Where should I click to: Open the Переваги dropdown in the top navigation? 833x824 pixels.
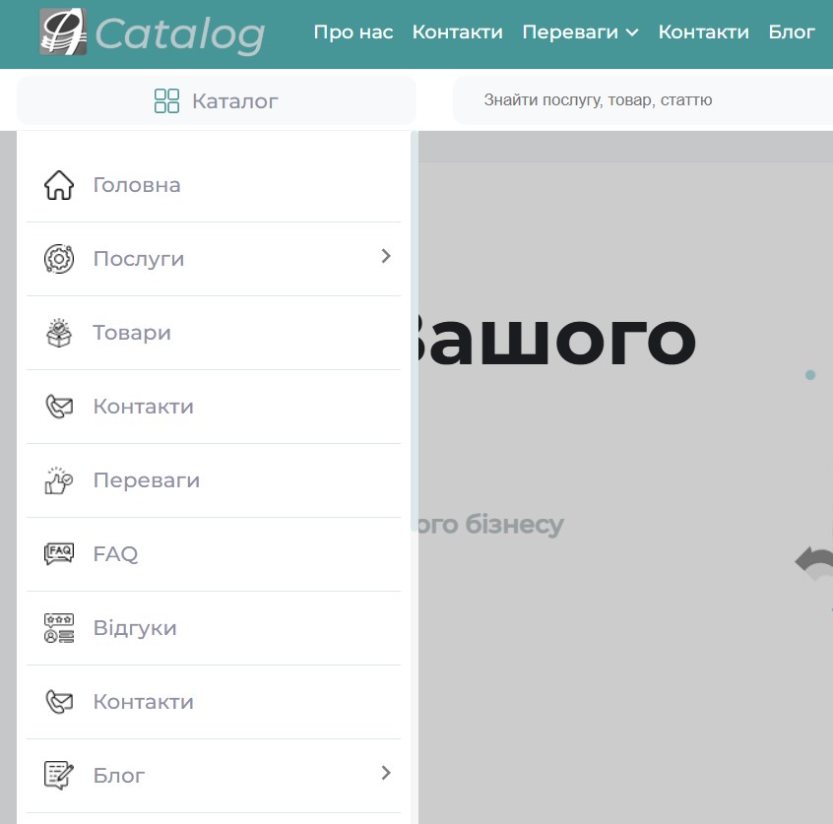tap(580, 32)
